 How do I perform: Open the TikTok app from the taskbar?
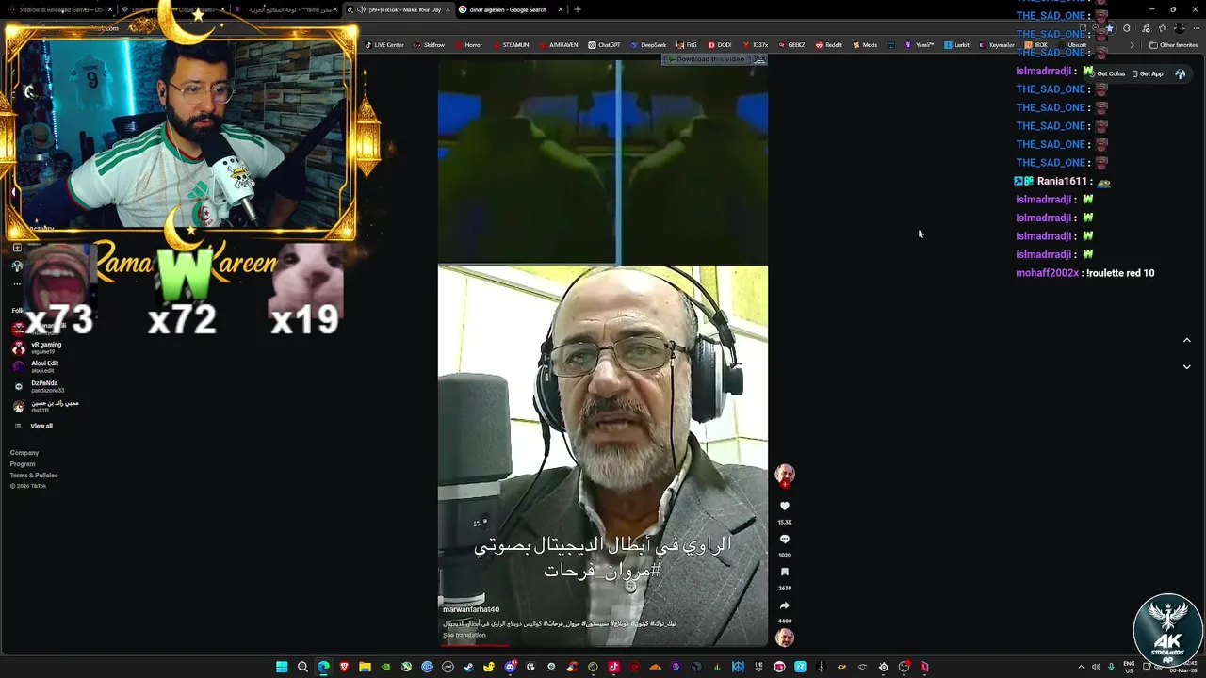click(613, 667)
